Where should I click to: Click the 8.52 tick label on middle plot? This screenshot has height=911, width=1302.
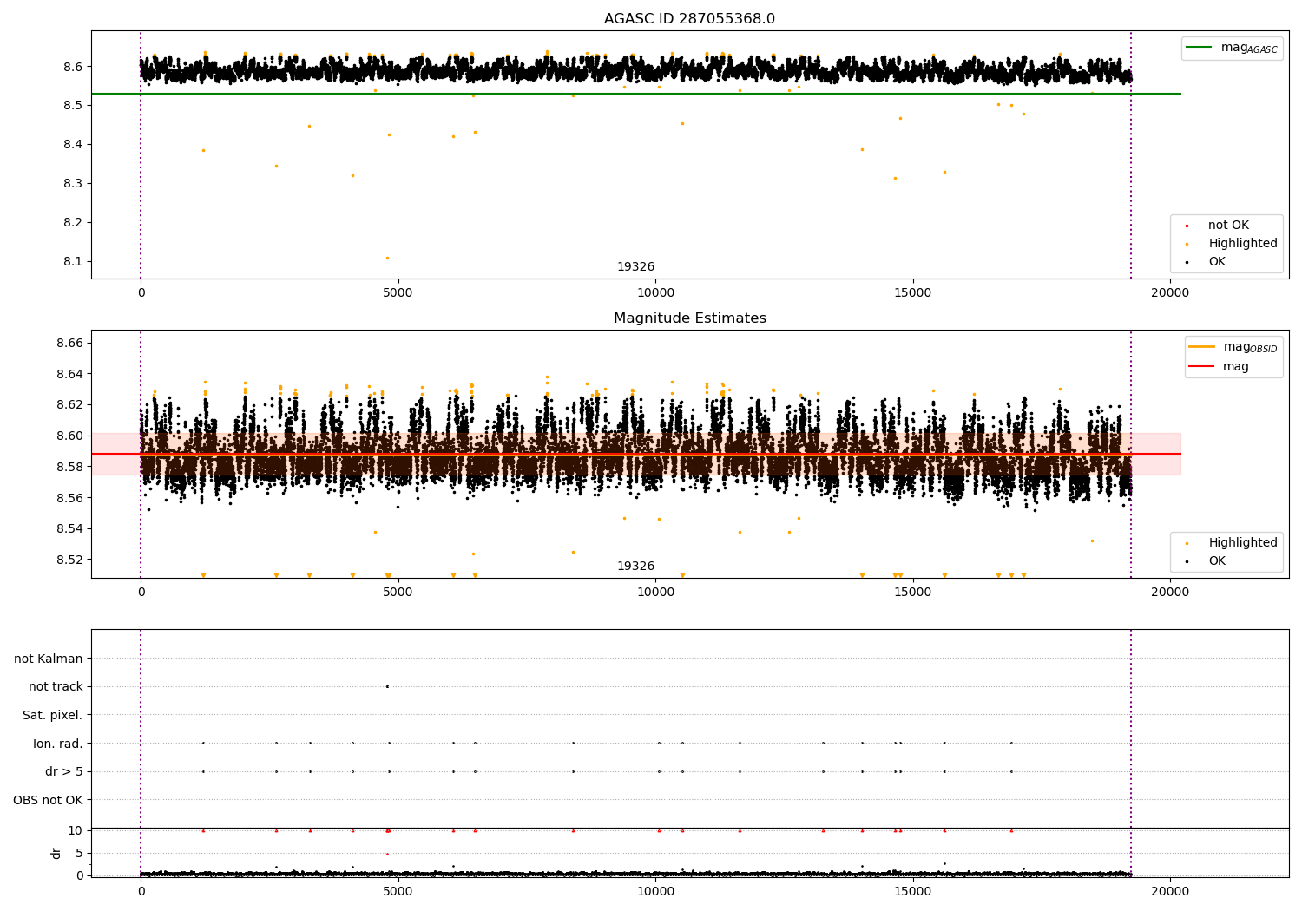pos(69,560)
